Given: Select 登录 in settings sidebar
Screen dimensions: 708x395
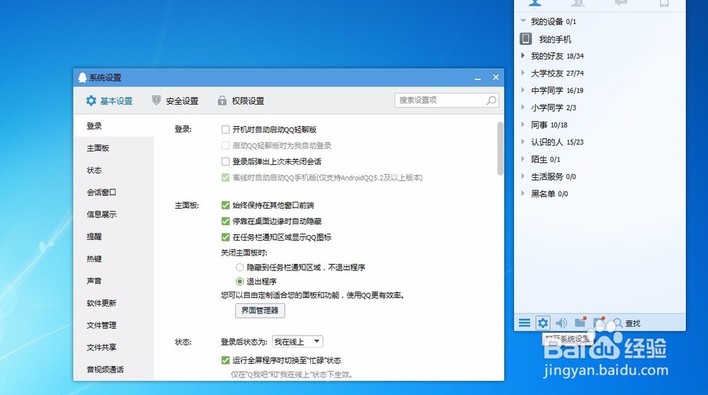Looking at the screenshot, I should tap(113, 126).
